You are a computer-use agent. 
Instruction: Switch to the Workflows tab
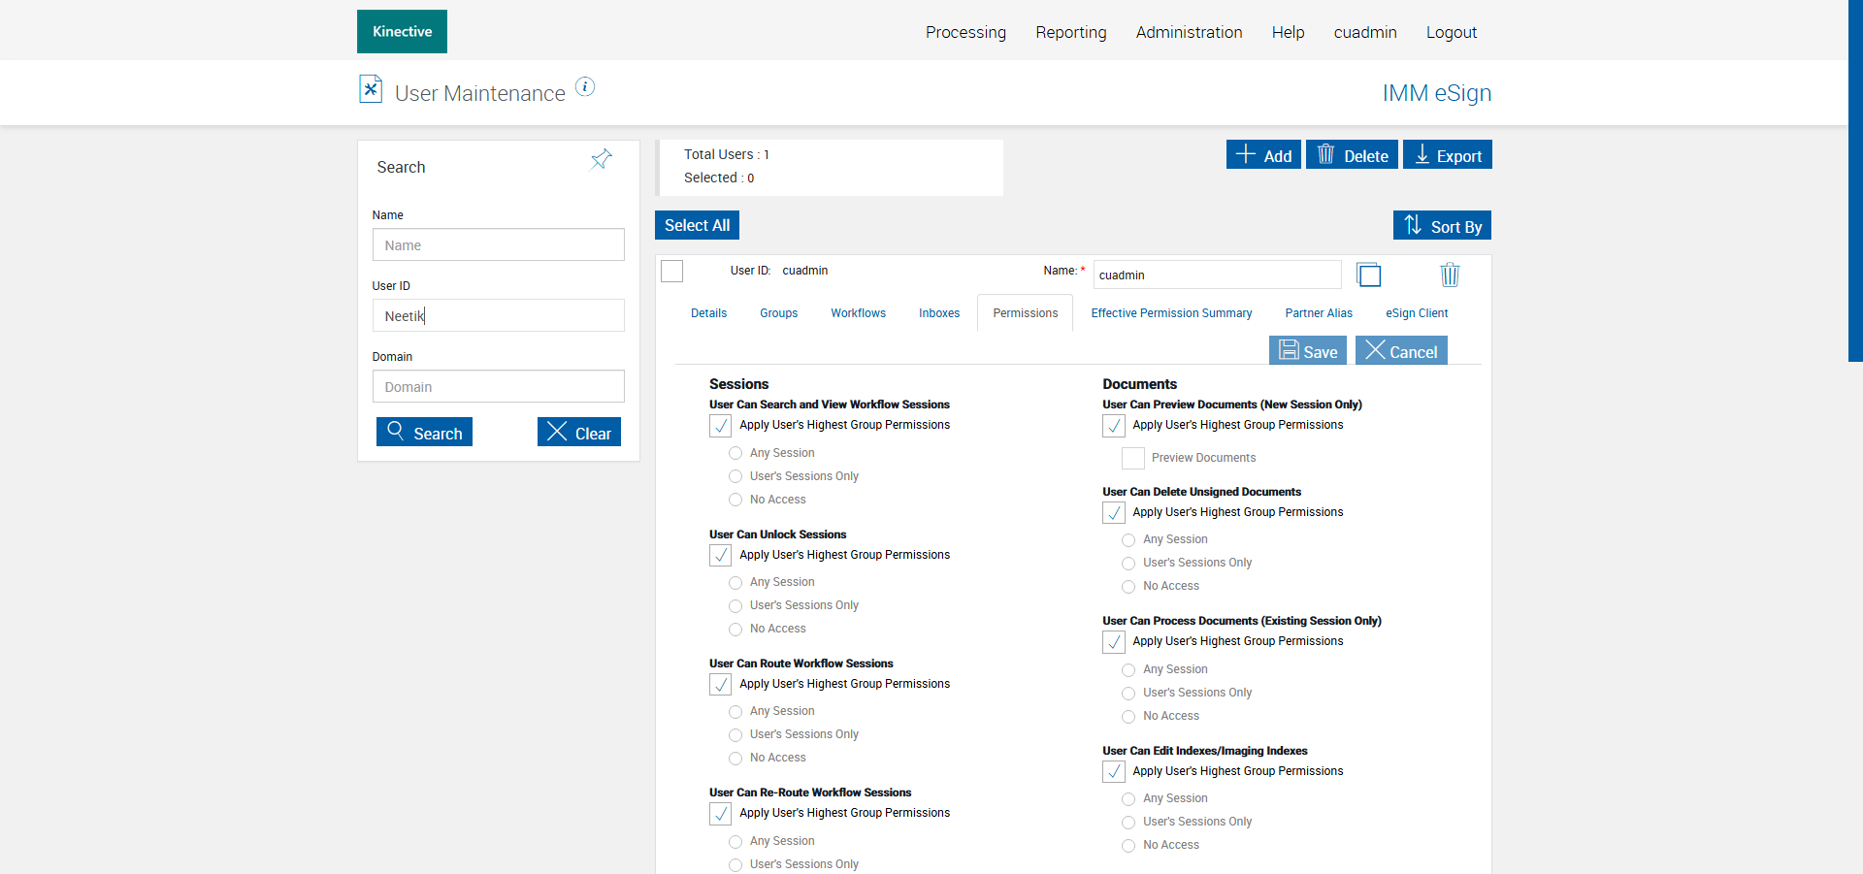(858, 313)
